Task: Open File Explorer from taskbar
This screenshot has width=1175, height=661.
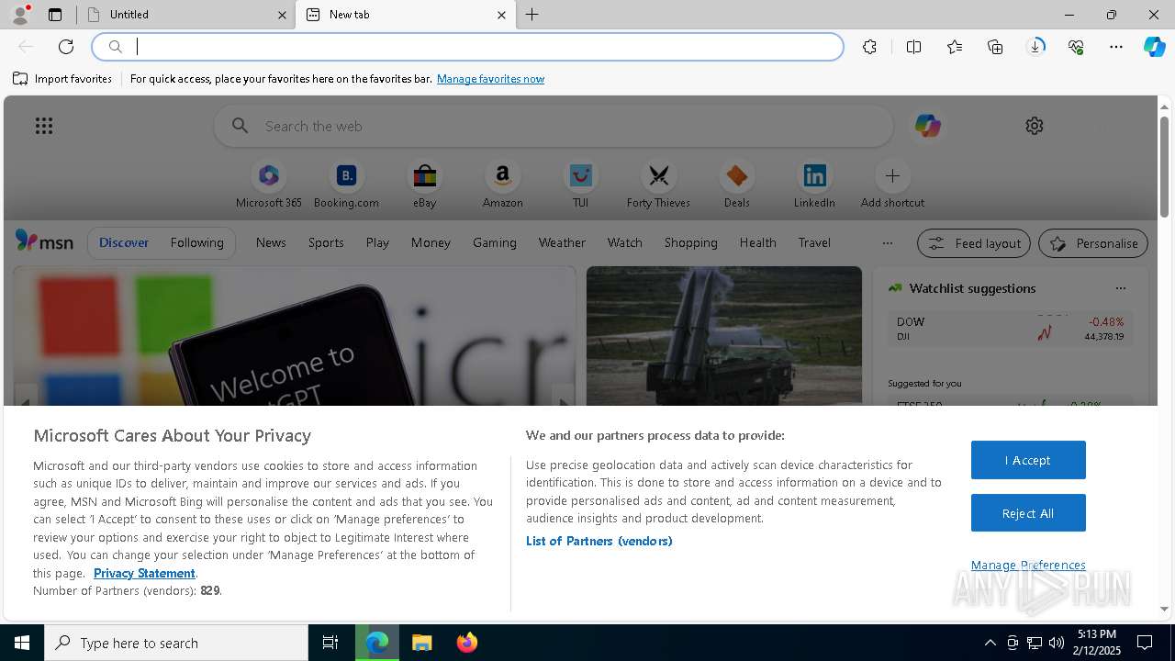Action: click(421, 643)
